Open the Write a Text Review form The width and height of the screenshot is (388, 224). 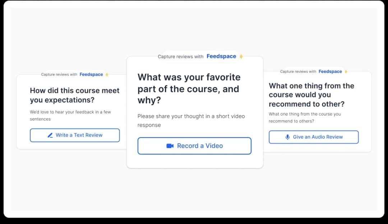75,135
